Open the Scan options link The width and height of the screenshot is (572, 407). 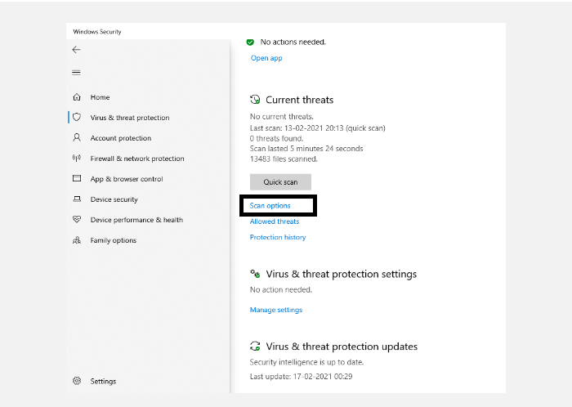point(270,206)
